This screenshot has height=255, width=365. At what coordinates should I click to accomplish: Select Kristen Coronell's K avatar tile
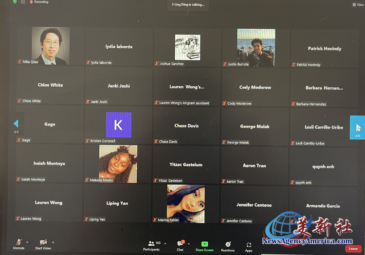[x=118, y=125]
